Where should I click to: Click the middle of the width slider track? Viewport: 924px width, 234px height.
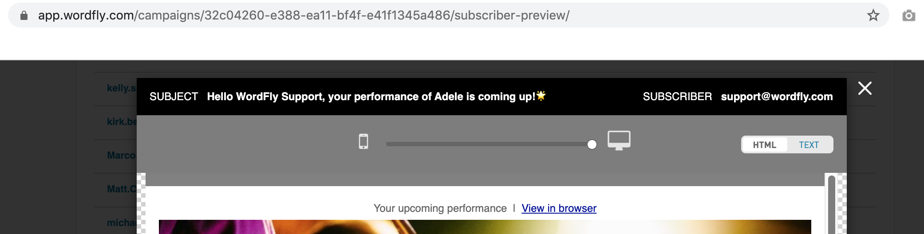click(489, 144)
